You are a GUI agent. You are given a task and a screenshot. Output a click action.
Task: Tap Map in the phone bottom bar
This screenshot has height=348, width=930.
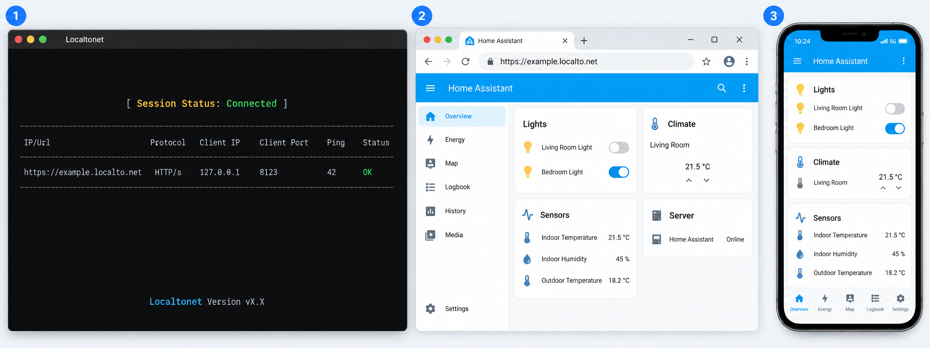pyautogui.click(x=850, y=303)
